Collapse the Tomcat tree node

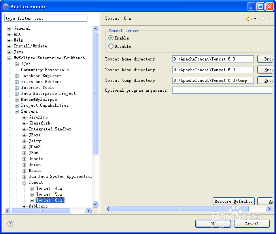click(x=24, y=183)
